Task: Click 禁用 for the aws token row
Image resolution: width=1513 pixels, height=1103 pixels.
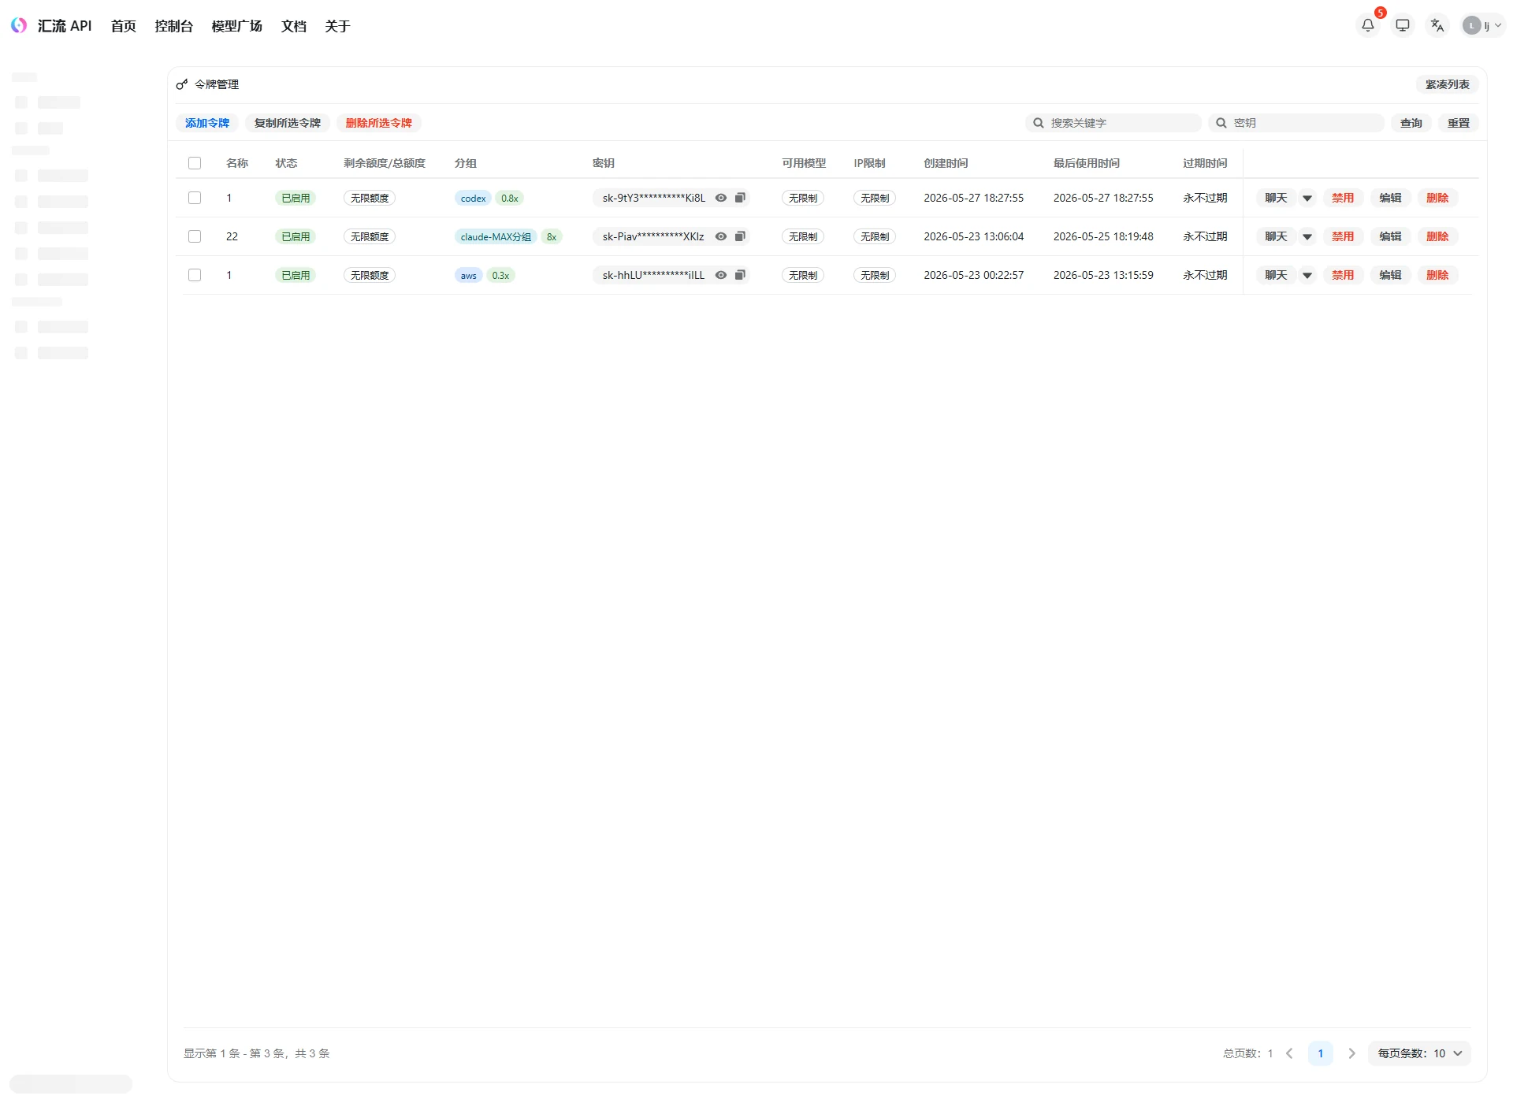Action: [1343, 275]
